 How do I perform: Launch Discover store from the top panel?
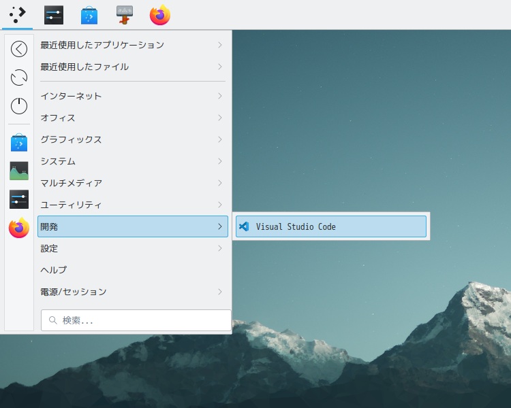89,15
